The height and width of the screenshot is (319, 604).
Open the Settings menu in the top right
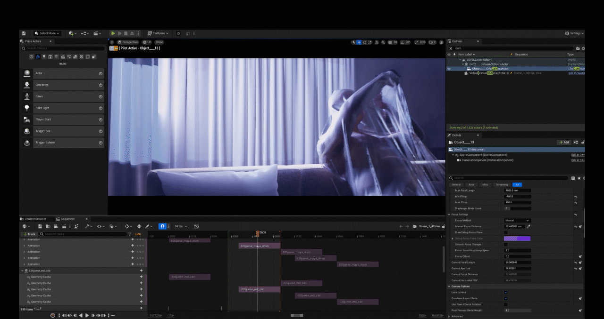pyautogui.click(x=575, y=33)
